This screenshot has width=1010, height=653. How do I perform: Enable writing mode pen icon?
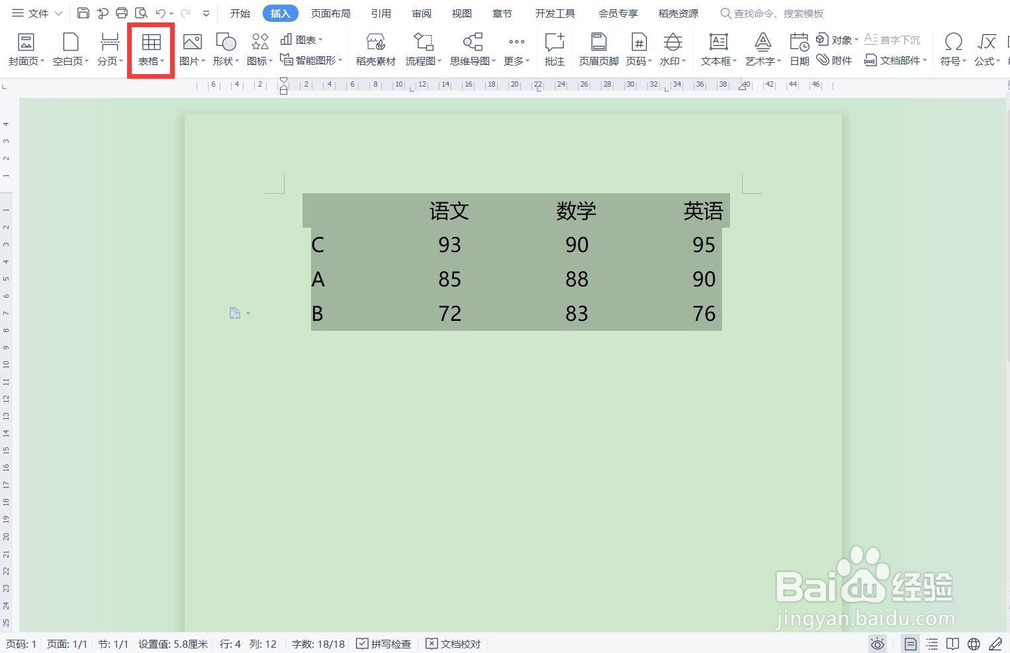click(x=995, y=644)
